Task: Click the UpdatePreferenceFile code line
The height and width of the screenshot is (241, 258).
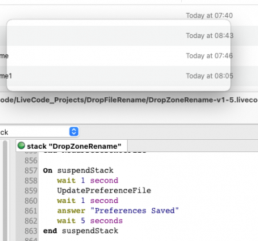Action: click(104, 191)
